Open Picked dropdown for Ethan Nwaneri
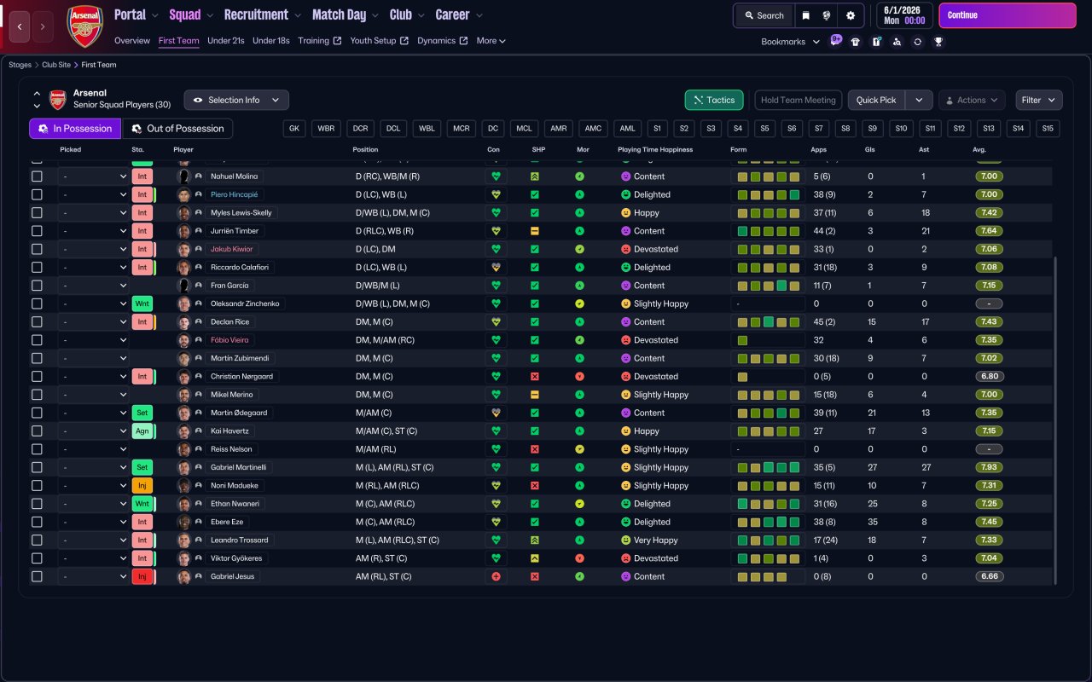 [x=93, y=504]
